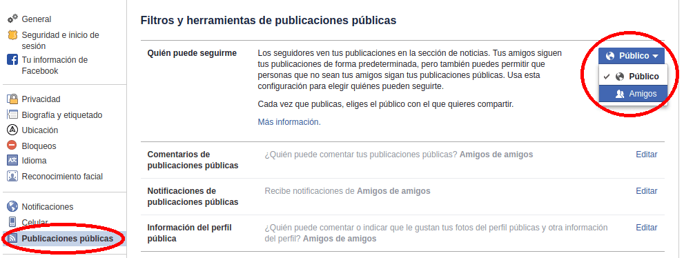Click the General gears icon
The width and height of the screenshot is (684, 258).
[12, 19]
